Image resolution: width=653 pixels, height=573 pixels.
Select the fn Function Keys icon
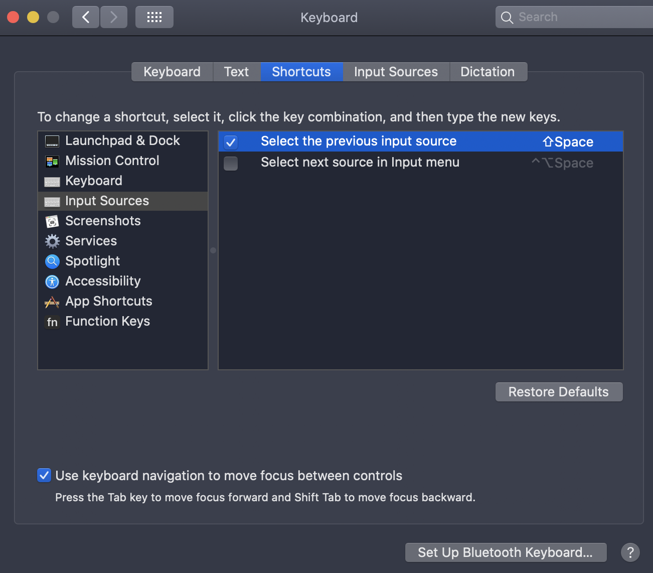pyautogui.click(x=52, y=322)
